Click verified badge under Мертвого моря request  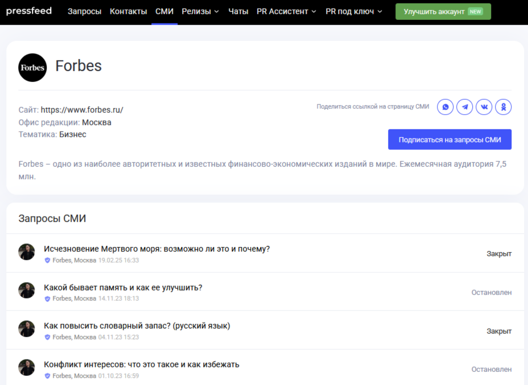point(47,260)
